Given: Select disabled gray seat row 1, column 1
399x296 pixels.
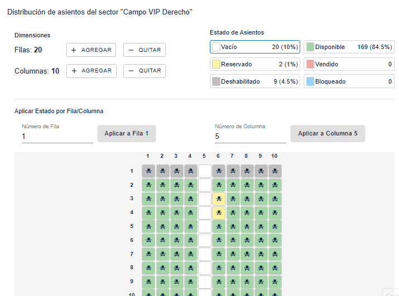Looking at the screenshot, I should click(x=148, y=171).
